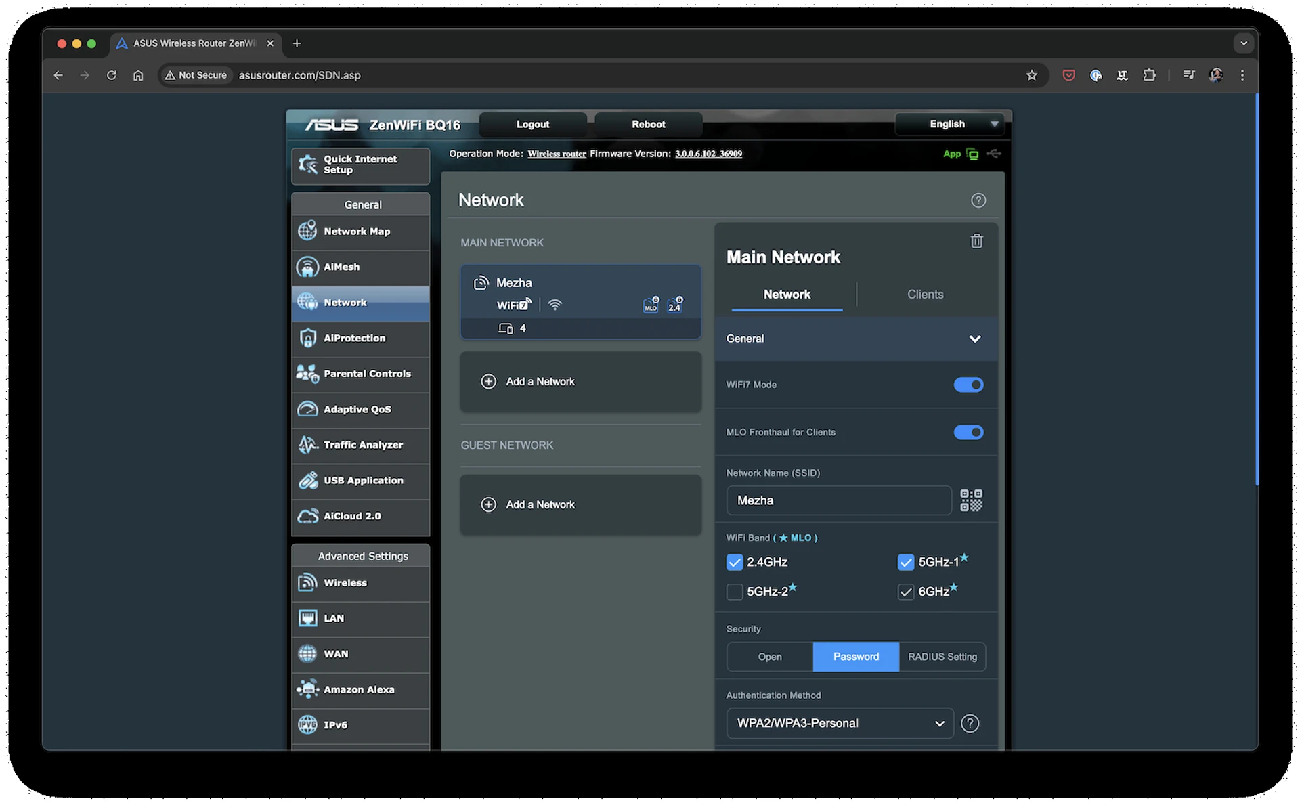Show QR code for Mezha SSID

971,500
